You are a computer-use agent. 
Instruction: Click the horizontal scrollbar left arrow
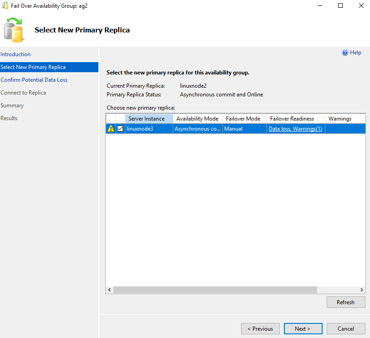[109, 290]
